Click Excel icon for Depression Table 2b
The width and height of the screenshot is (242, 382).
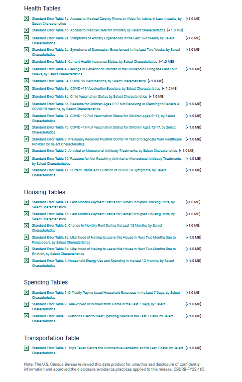(x=26, y=50)
